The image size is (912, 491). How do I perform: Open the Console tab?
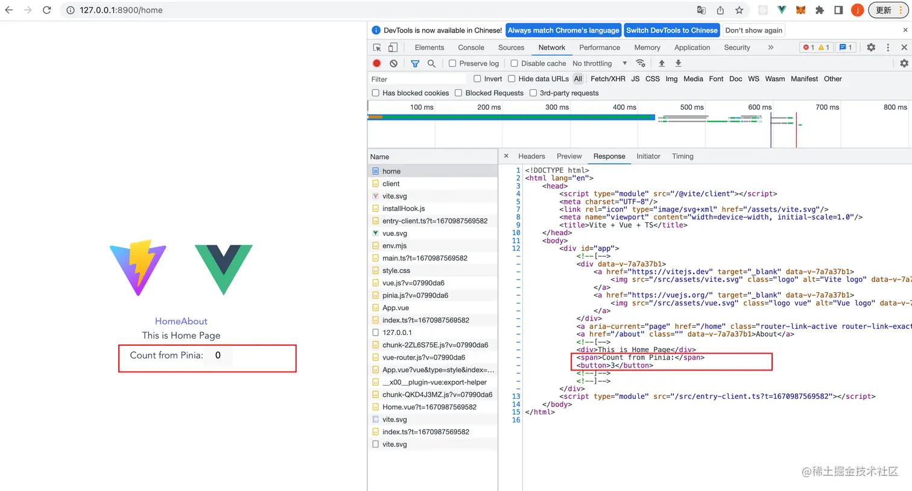[x=471, y=48]
